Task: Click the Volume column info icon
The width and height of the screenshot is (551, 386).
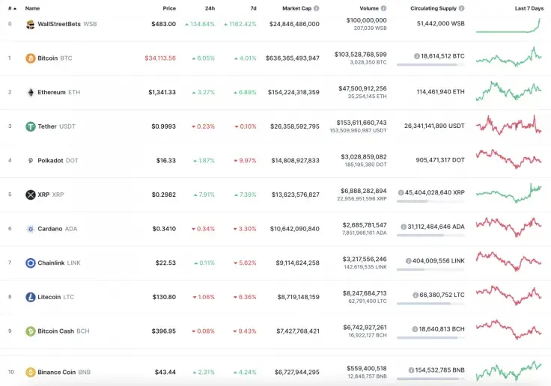Action: 383,8
